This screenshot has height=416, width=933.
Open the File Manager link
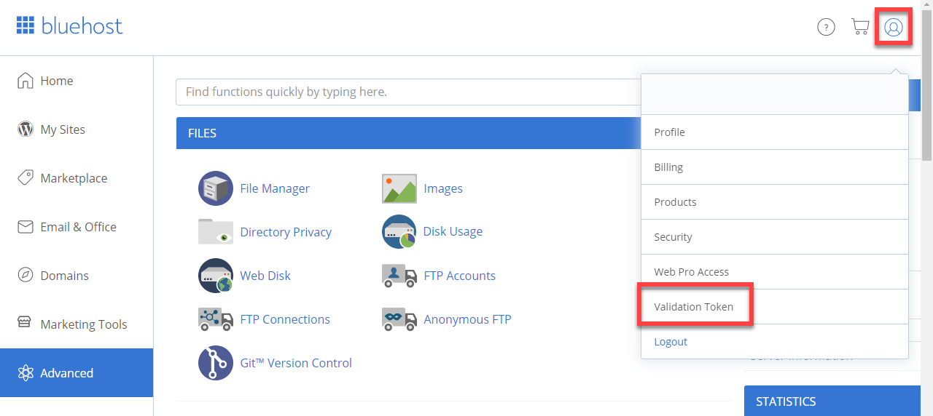(275, 188)
